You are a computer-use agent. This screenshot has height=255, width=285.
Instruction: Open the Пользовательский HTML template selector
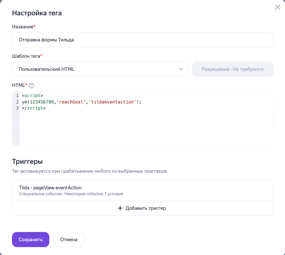click(100, 69)
